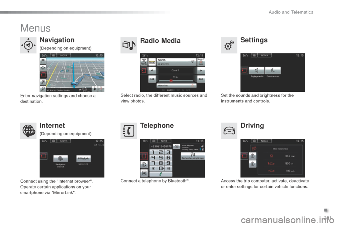Open the Driving car icon

click(x=229, y=131)
